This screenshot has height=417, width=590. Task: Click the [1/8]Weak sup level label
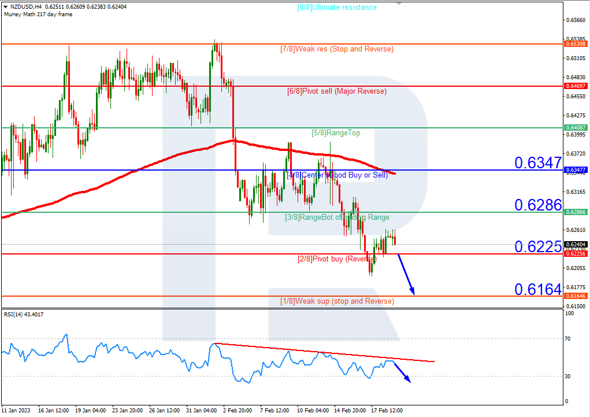click(x=336, y=301)
